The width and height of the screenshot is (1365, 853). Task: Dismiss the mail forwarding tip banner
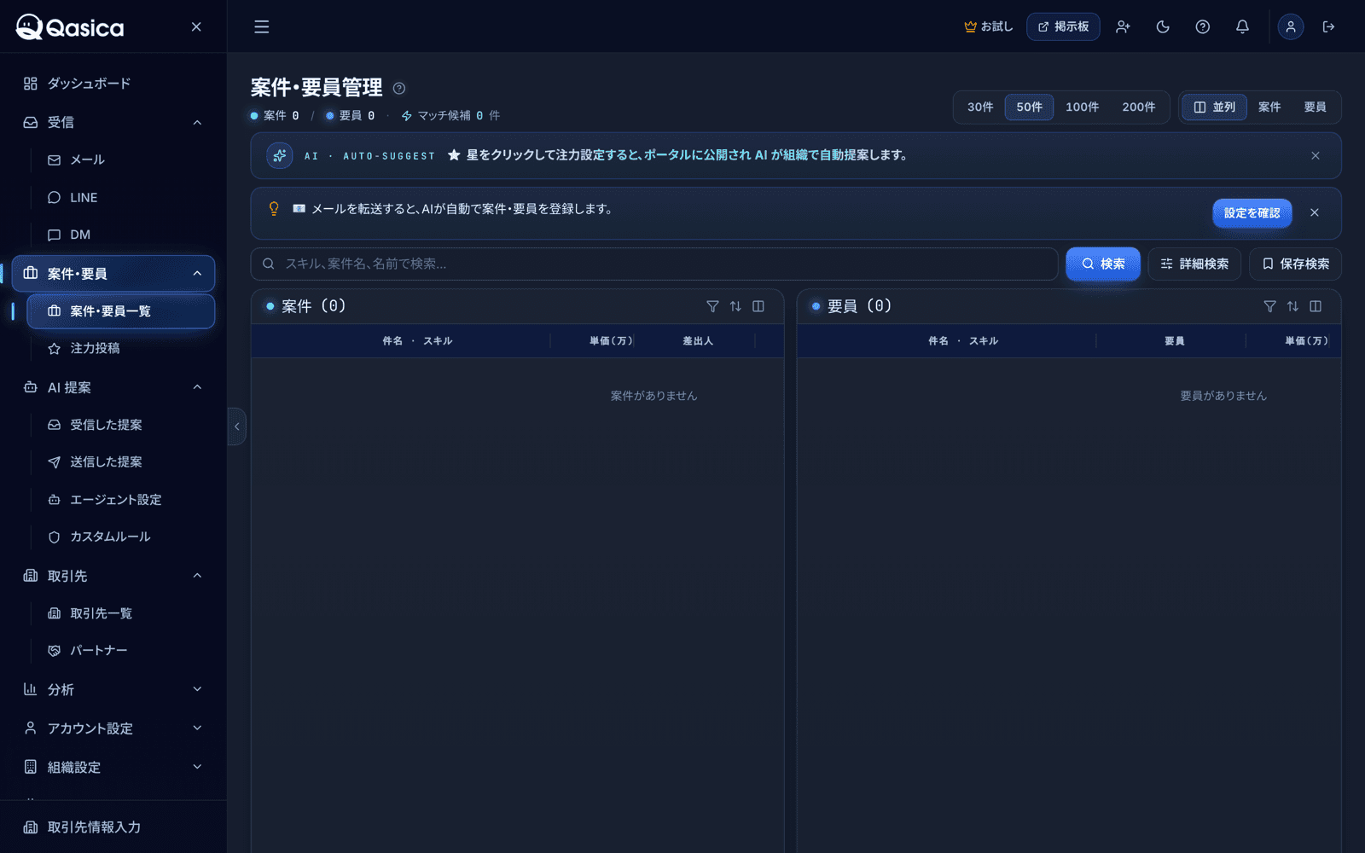[1315, 213]
